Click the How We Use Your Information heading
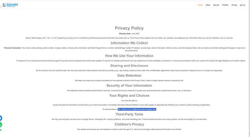The width and height of the screenshot is (250, 137). [129, 56]
